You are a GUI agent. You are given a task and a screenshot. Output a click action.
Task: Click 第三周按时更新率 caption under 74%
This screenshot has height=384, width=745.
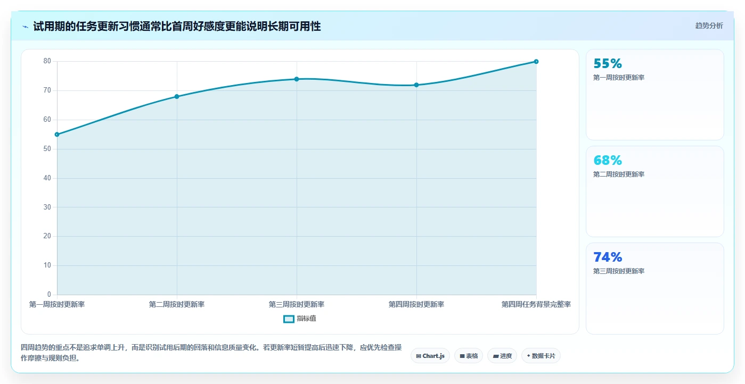[x=619, y=271]
